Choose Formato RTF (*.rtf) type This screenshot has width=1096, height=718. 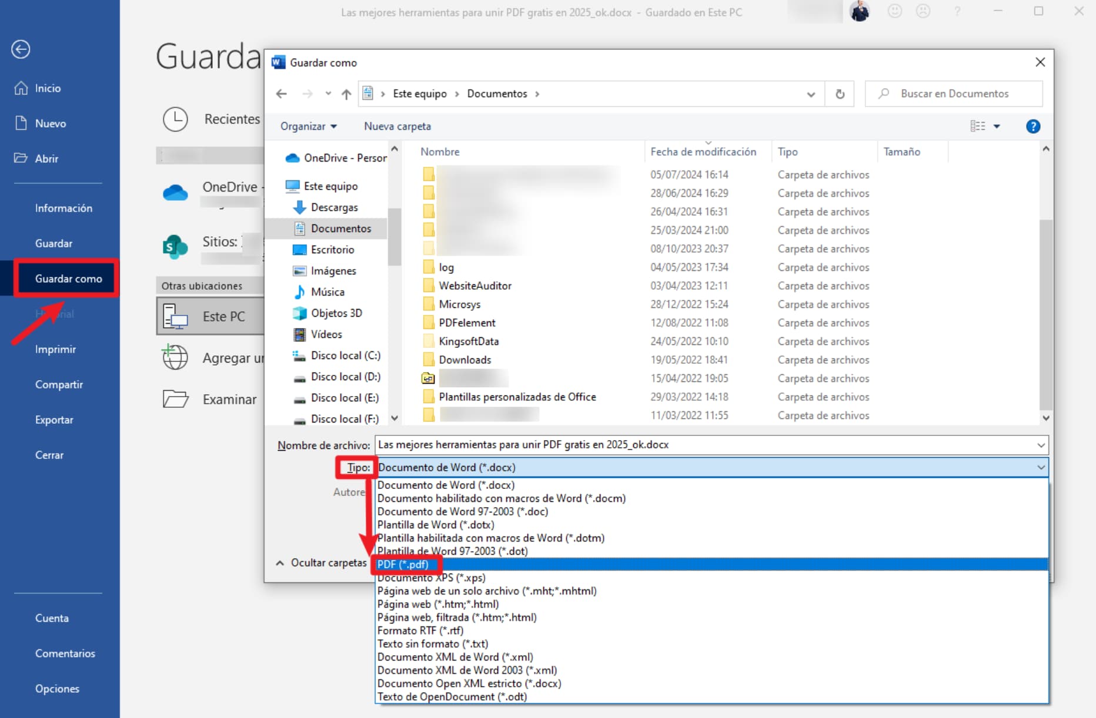coord(711,630)
